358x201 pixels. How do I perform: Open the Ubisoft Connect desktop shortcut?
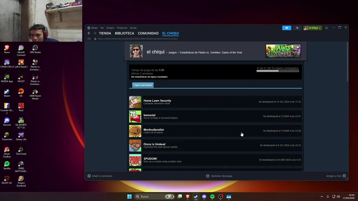21,51
